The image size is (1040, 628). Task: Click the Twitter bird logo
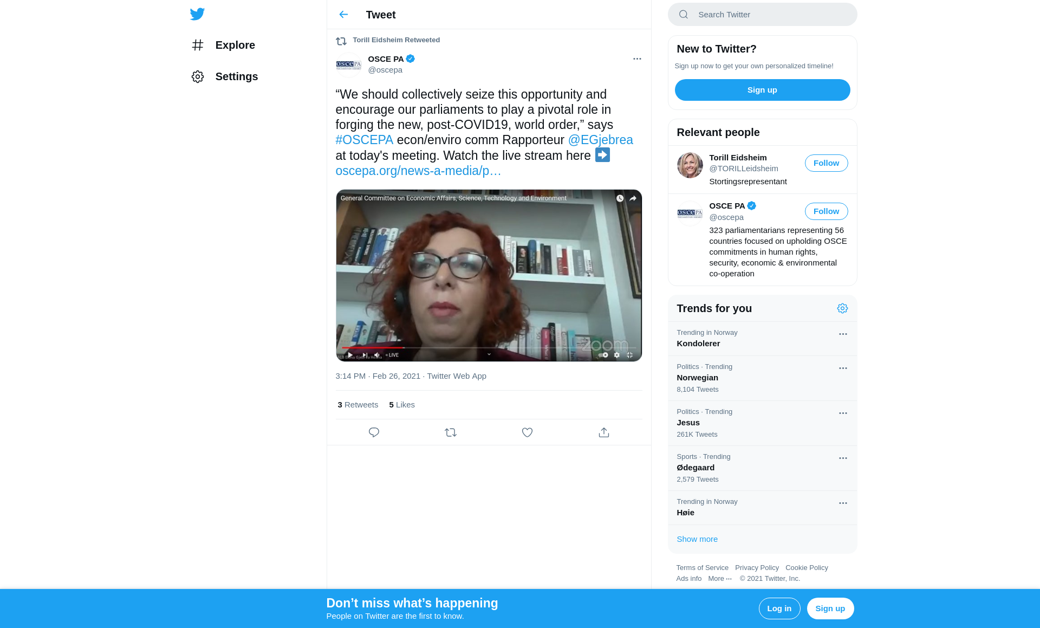click(197, 14)
